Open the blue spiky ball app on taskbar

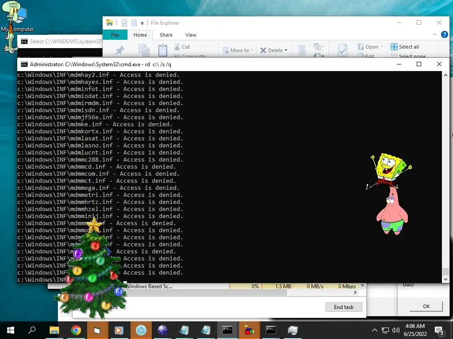[162, 330]
